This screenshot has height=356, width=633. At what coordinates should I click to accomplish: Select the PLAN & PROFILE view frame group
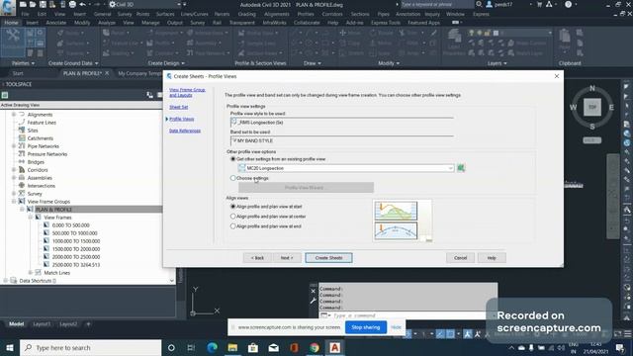tap(53, 210)
